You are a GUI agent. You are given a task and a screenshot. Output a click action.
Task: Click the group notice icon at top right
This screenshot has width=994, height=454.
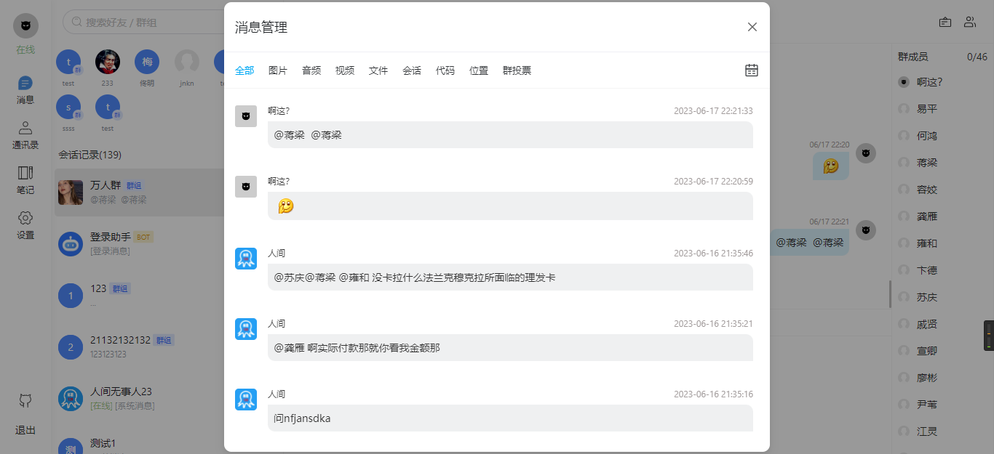[x=945, y=22]
